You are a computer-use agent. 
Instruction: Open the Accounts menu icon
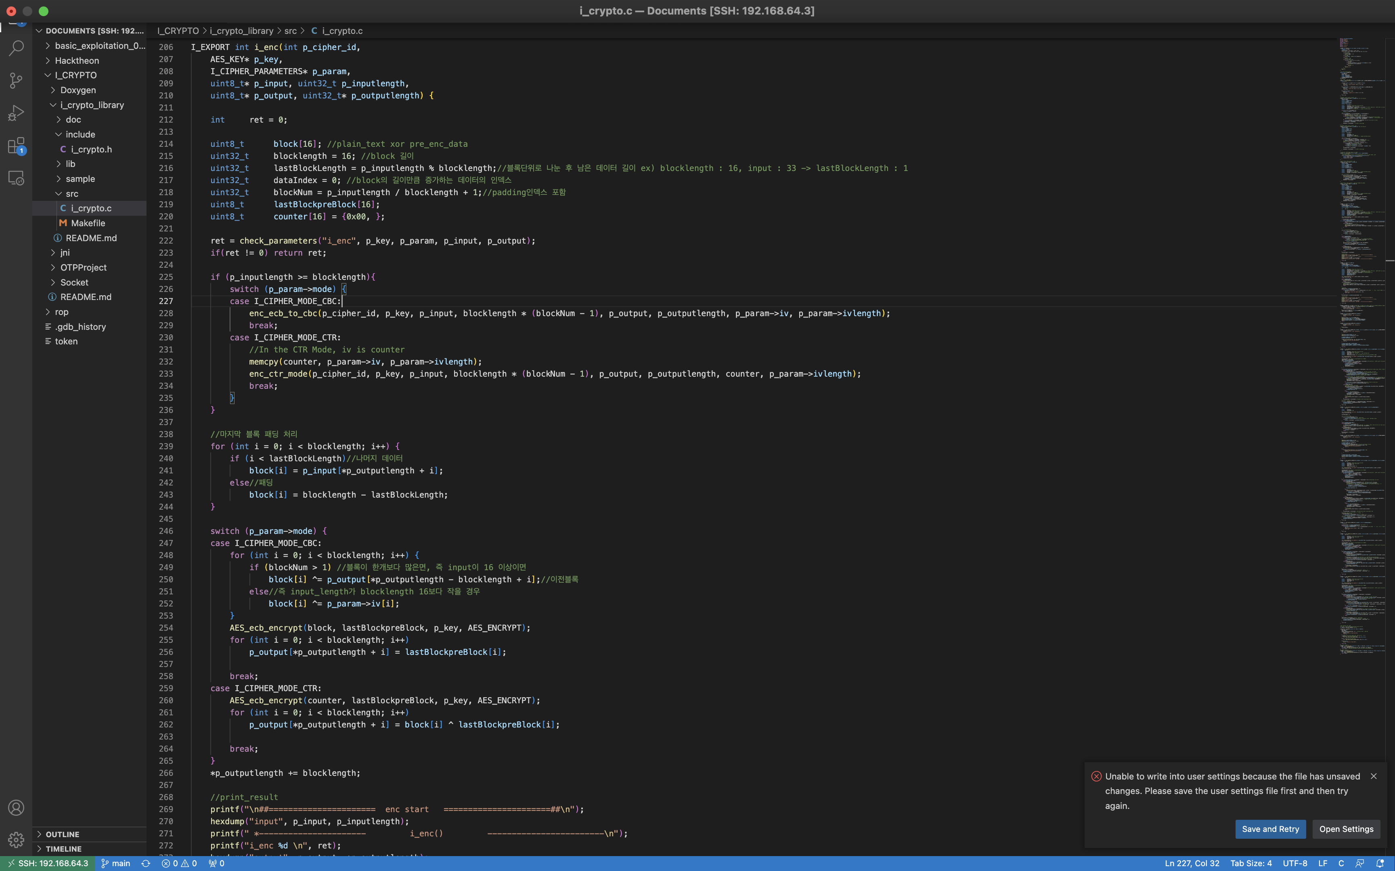[16, 808]
